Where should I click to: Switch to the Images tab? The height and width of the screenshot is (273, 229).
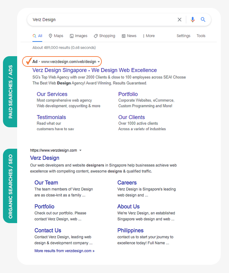(x=78, y=36)
